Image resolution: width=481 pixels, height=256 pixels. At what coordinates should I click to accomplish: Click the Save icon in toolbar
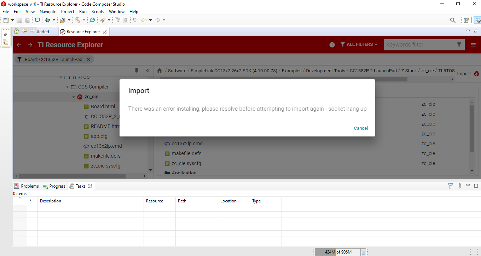pos(19,20)
